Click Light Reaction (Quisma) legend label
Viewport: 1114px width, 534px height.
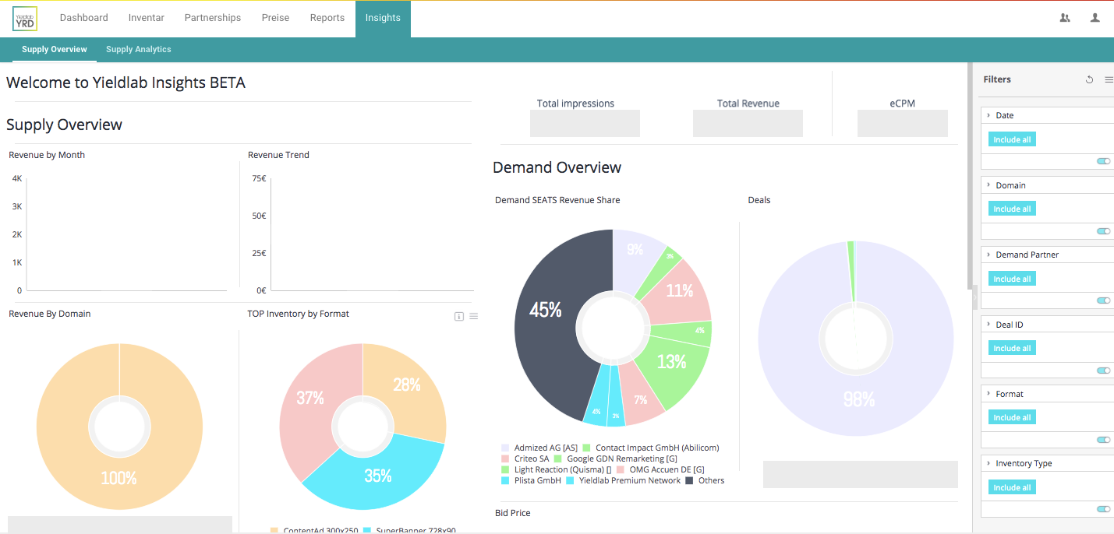coord(563,469)
